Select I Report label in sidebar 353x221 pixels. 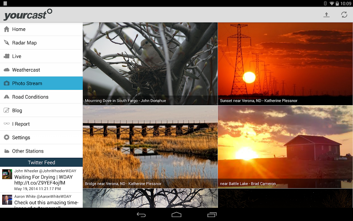coord(21,124)
